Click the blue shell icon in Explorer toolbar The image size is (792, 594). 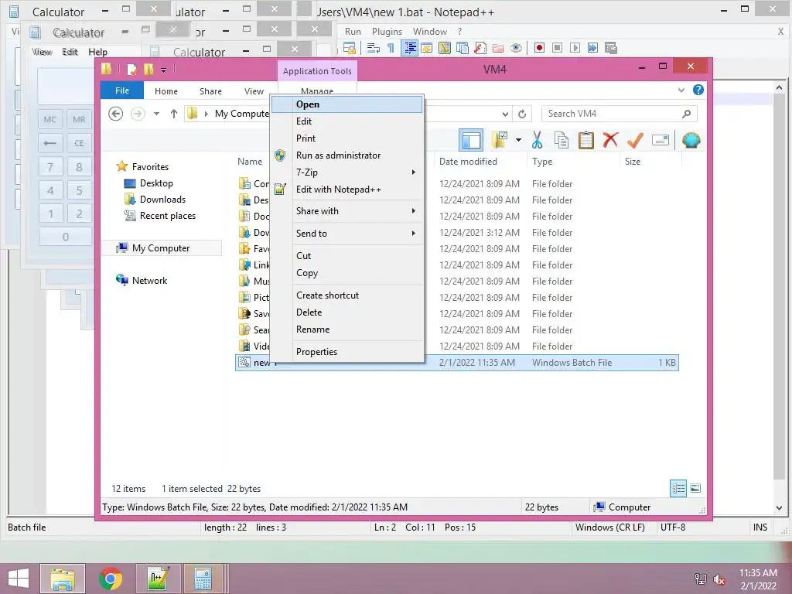[691, 140]
